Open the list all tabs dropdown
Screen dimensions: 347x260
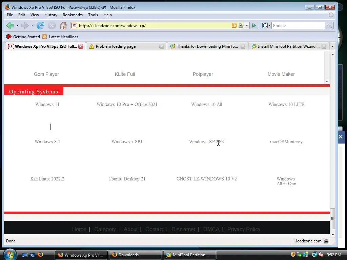pyautogui.click(x=332, y=46)
